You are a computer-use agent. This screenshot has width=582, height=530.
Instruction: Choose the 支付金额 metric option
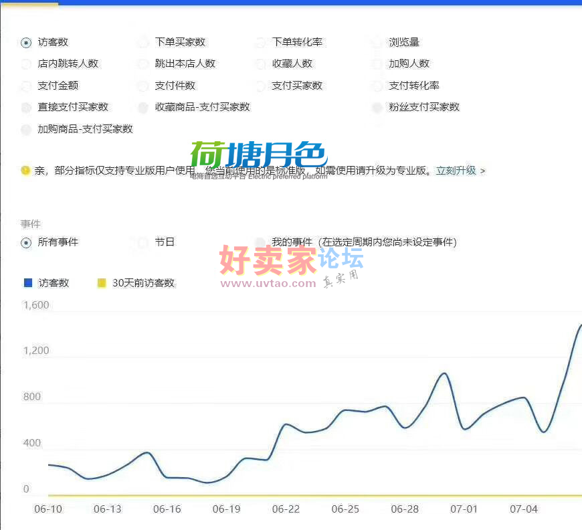tap(26, 86)
